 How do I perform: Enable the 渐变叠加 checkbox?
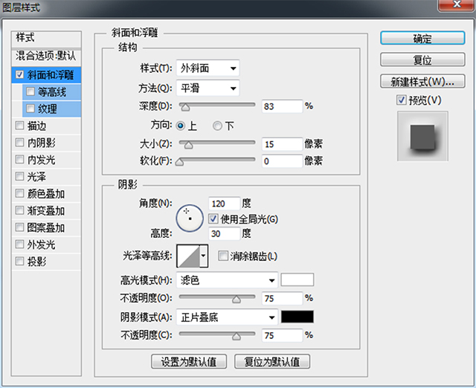point(20,210)
